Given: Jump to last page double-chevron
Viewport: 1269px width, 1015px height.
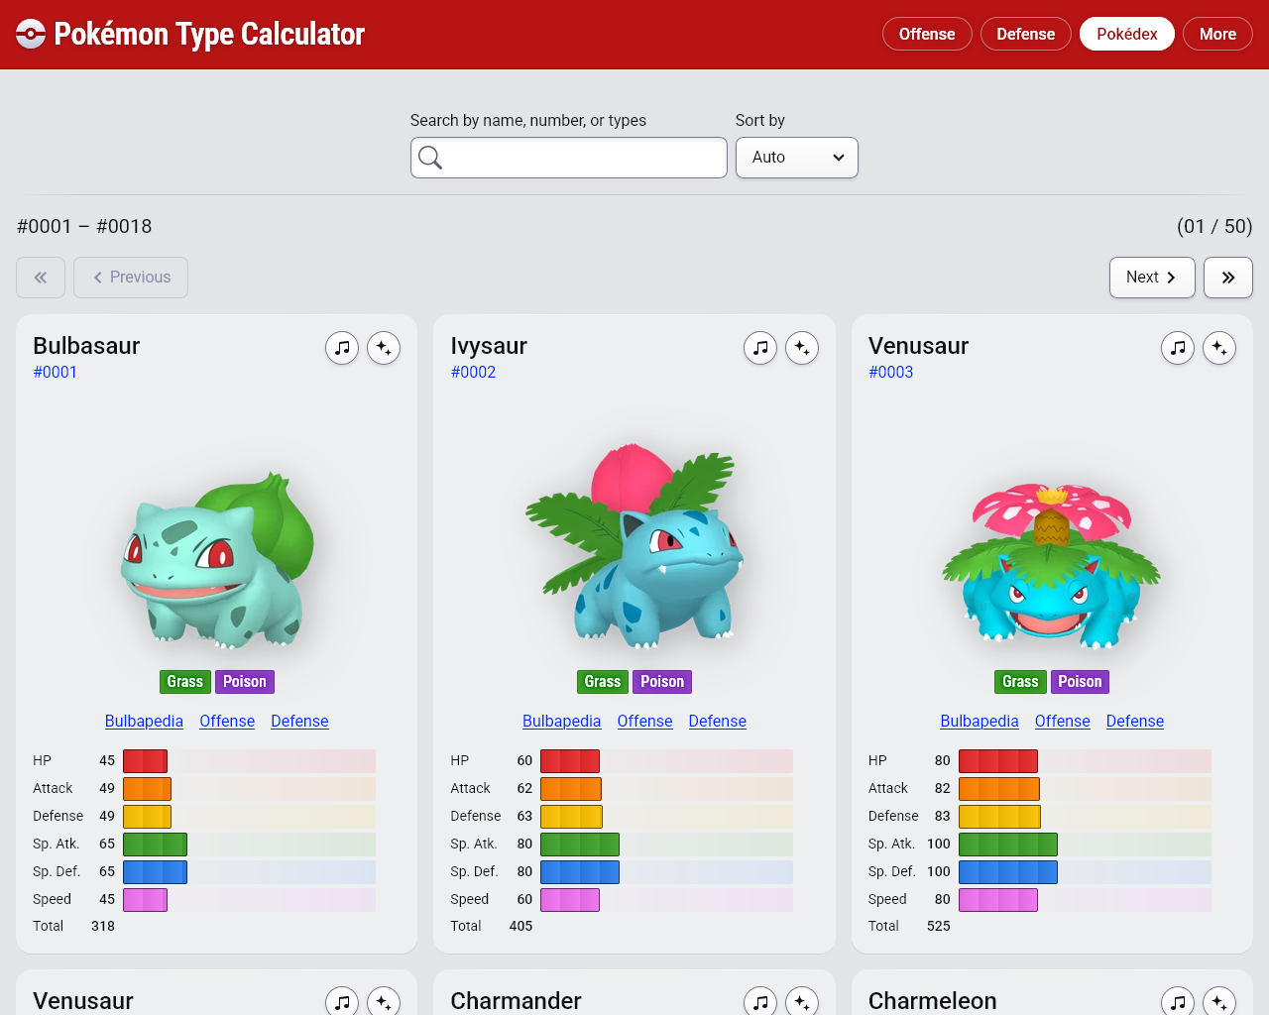Looking at the screenshot, I should pyautogui.click(x=1227, y=278).
